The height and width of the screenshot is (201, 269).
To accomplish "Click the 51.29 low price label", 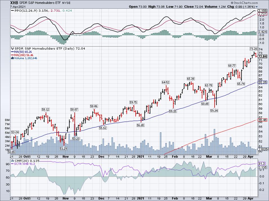I will point(63,149).
